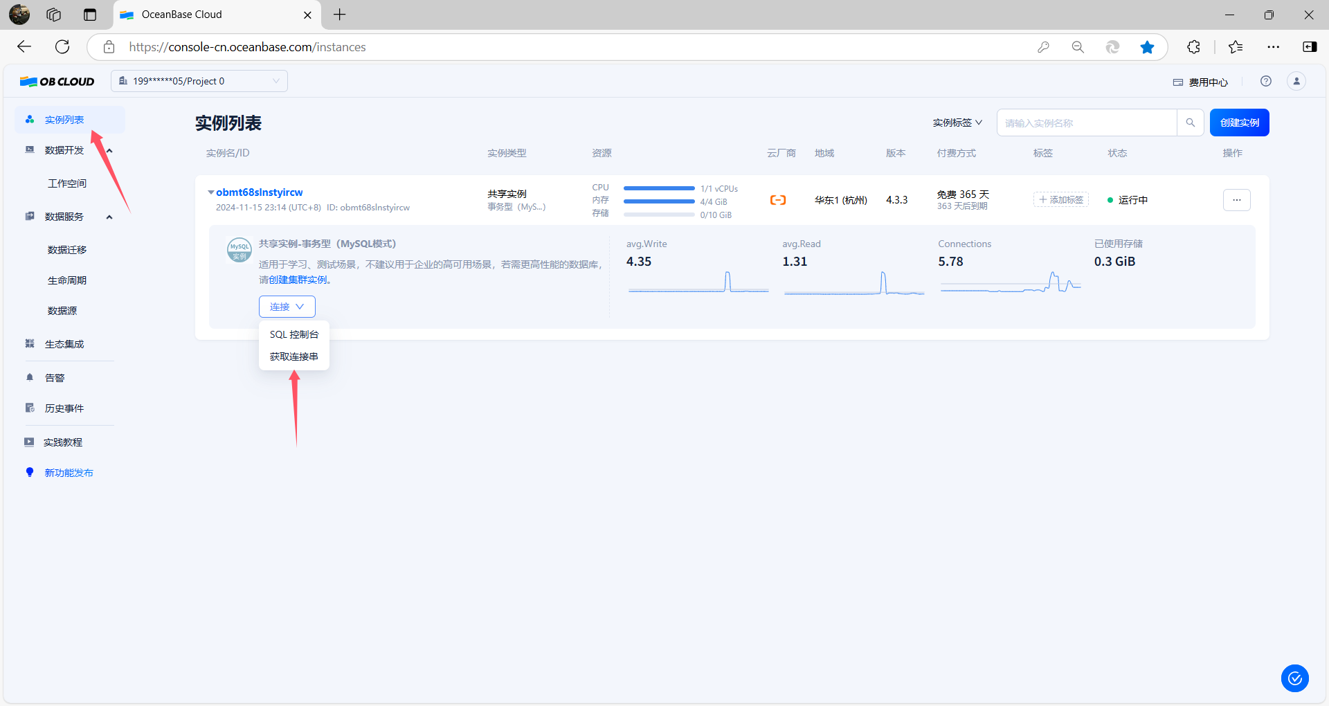This screenshot has width=1329, height=706.
Task: Click the 存储 storage usage bar
Action: point(659,215)
